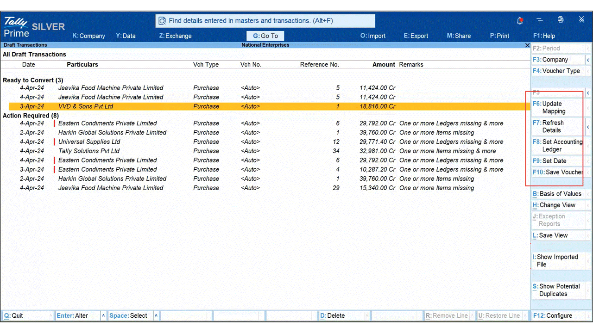Select the highlighted VVD & Sons Pvt Ltd row

click(x=270, y=106)
